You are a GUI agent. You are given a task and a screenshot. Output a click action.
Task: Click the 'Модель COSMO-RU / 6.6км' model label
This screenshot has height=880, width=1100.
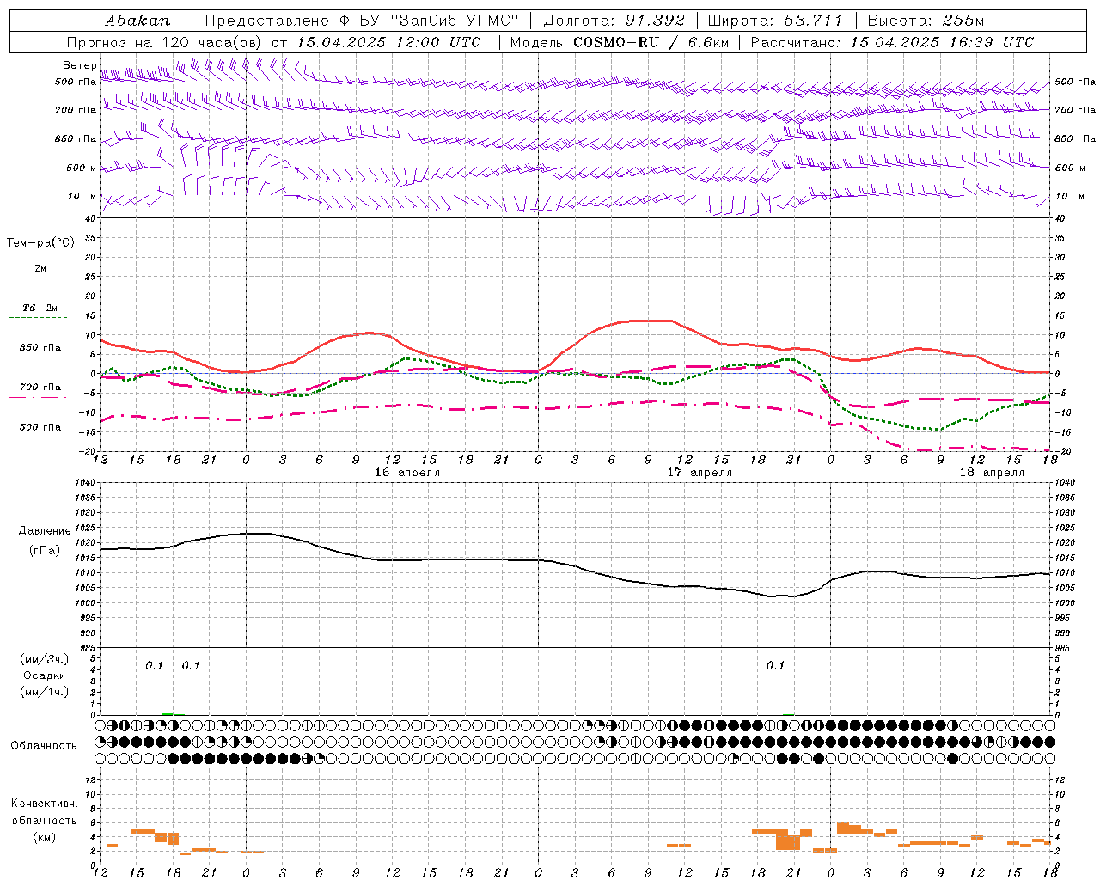click(619, 42)
